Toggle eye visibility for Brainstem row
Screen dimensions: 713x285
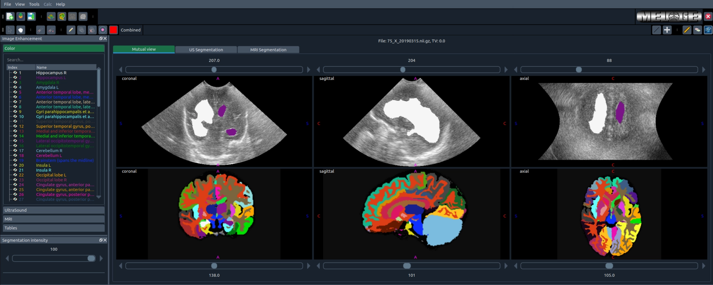15,160
